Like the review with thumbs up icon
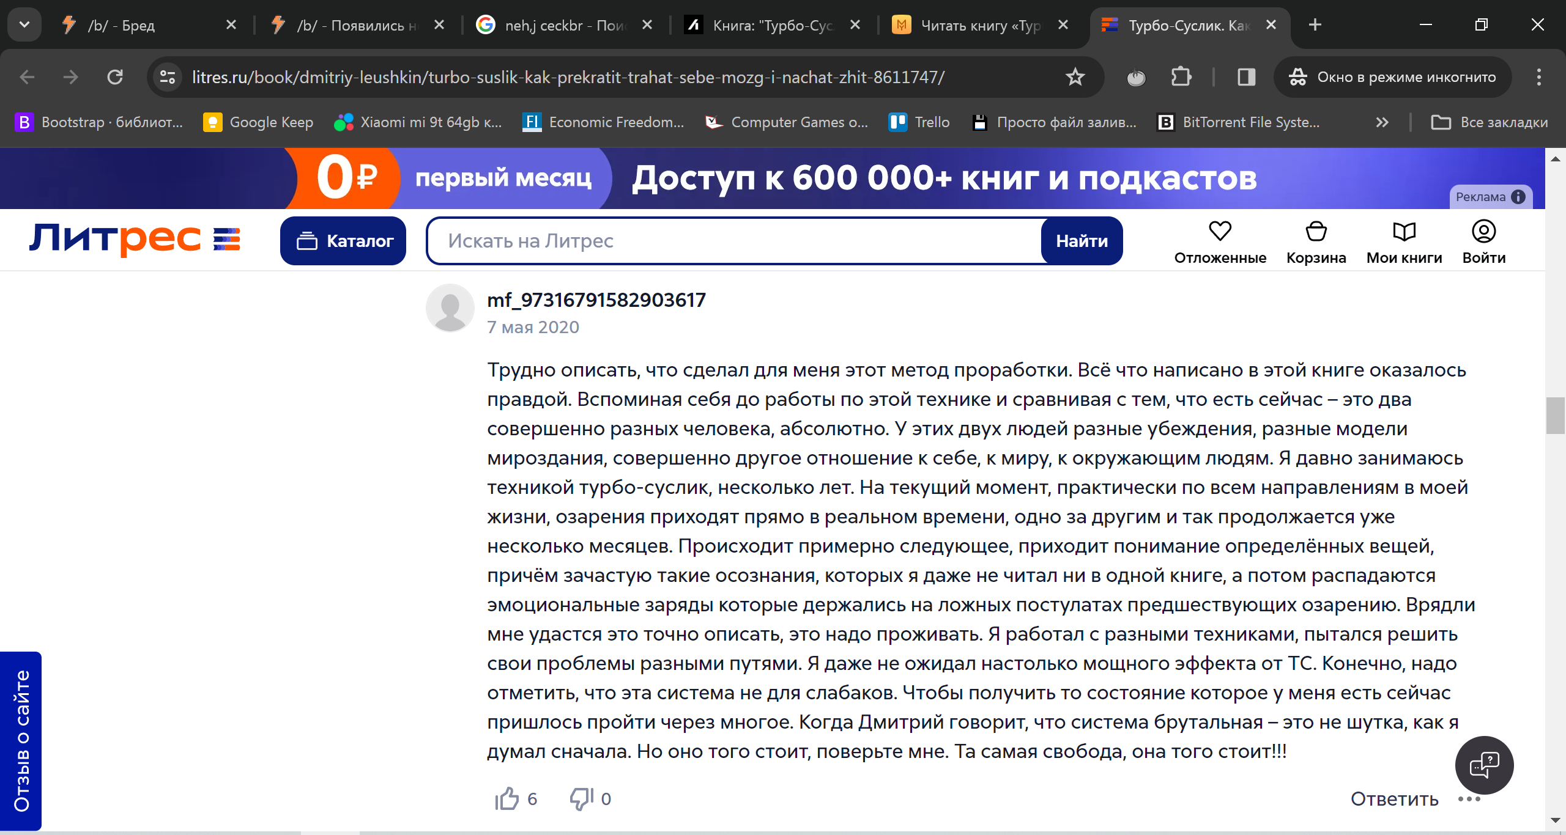 [x=507, y=798]
